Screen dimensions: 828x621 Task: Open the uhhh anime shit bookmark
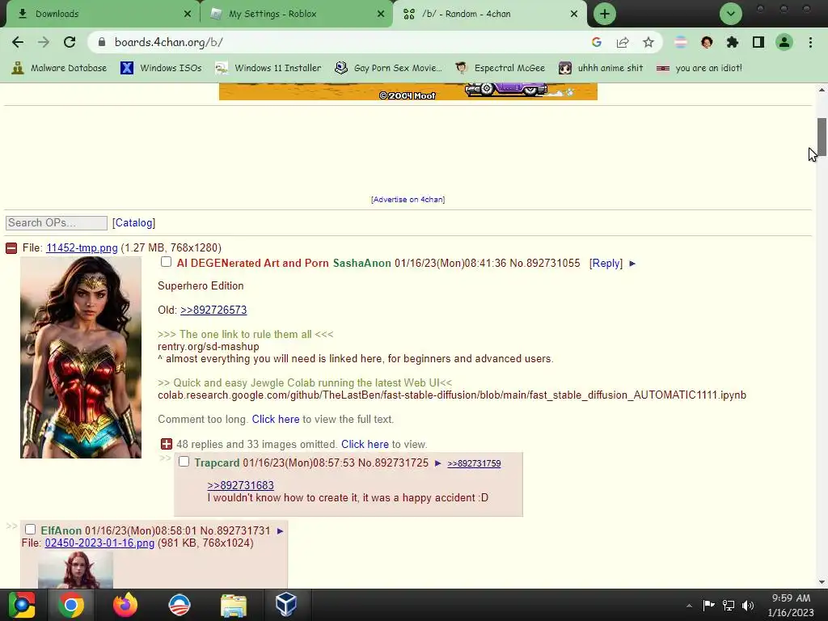tap(601, 68)
